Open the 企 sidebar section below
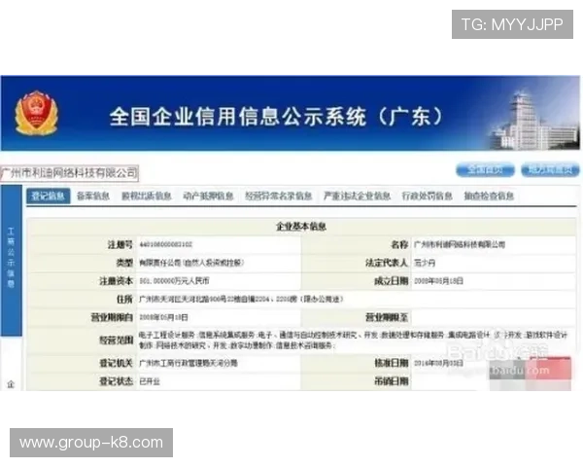This screenshot has height=467, width=583. [11, 384]
